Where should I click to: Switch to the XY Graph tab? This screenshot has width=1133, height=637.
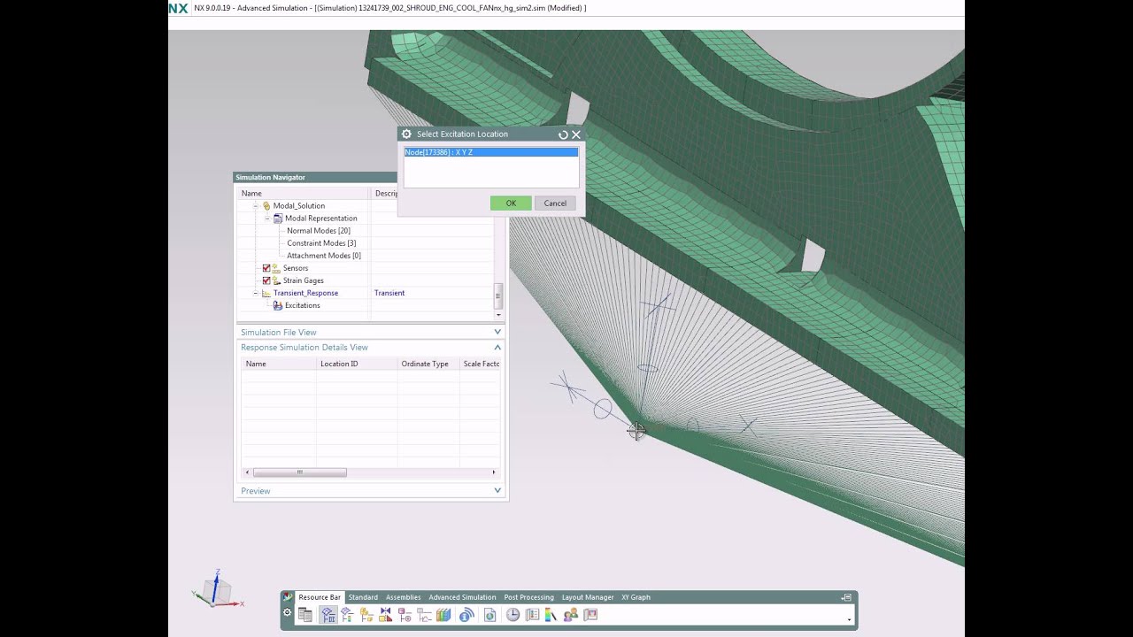click(x=636, y=597)
